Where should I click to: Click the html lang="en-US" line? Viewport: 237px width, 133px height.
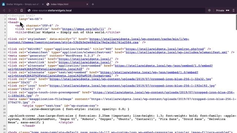(x=25, y=19)
